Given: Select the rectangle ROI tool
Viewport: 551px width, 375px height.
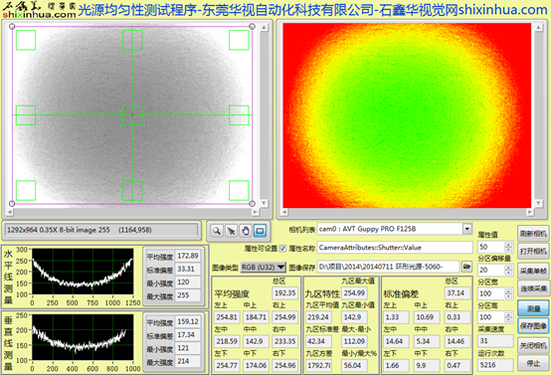Looking at the screenshot, I should [260, 231].
